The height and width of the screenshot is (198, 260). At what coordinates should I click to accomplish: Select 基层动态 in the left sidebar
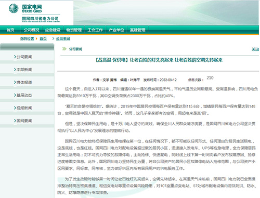click(24, 95)
